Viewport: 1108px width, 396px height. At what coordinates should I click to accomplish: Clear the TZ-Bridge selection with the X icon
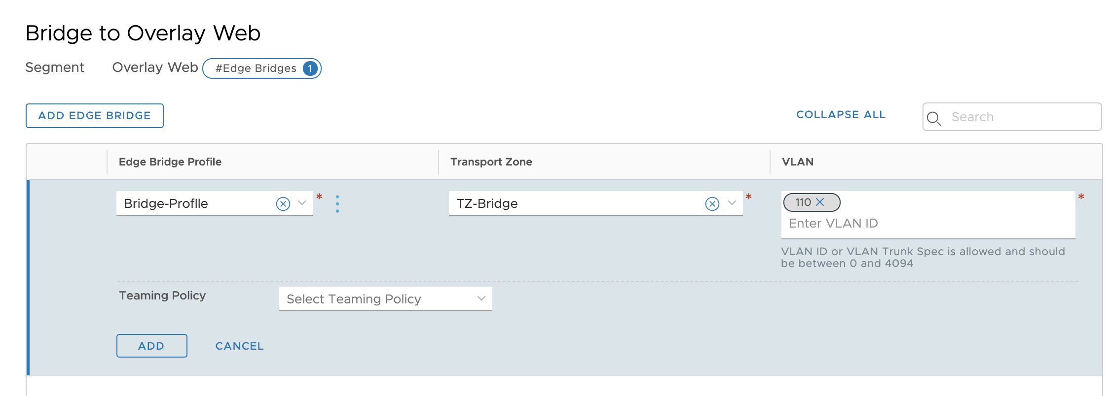point(711,203)
